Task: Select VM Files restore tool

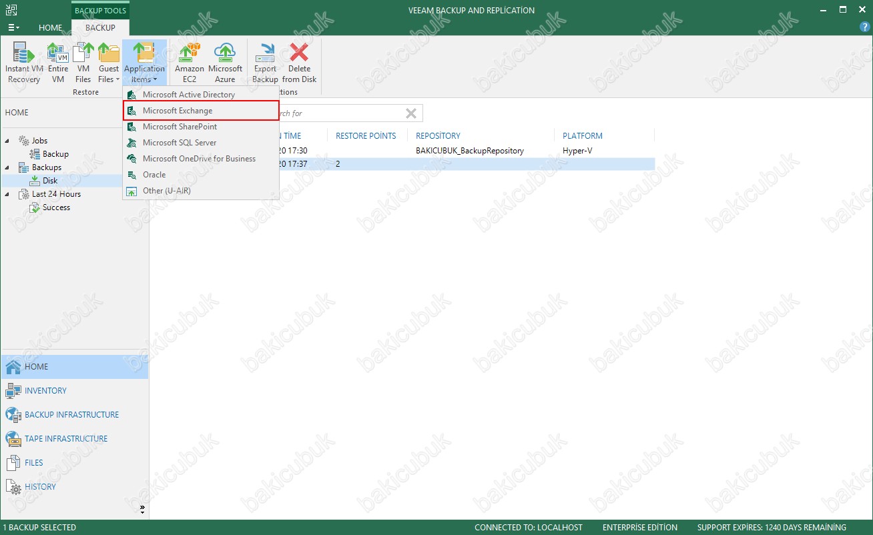Action: pyautogui.click(x=83, y=63)
